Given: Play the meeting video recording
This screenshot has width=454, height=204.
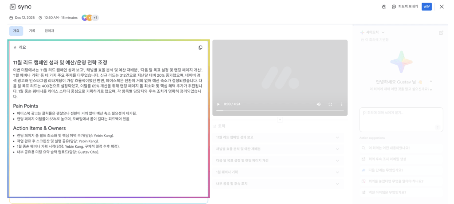Looking at the screenshot, I should [218, 104].
